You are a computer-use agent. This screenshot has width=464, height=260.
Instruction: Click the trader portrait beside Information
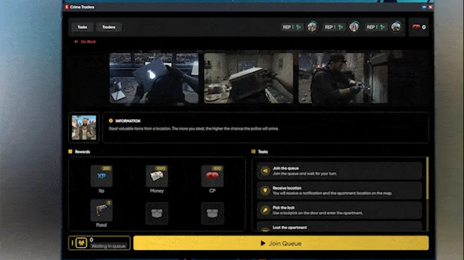tap(84, 127)
